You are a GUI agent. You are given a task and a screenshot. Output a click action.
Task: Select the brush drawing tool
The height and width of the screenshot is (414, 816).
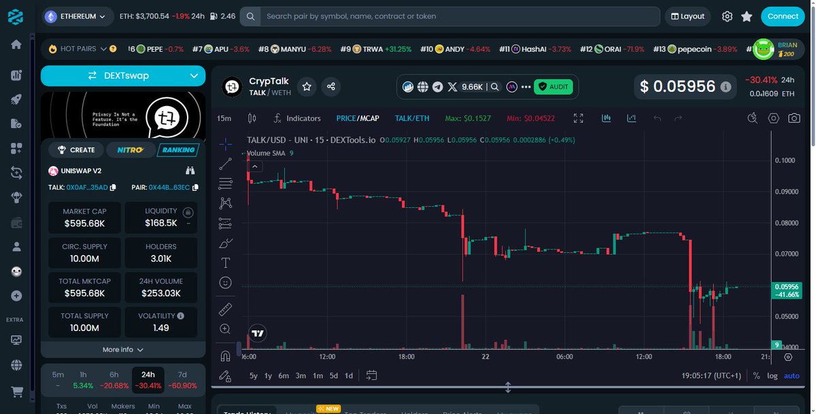coord(225,243)
